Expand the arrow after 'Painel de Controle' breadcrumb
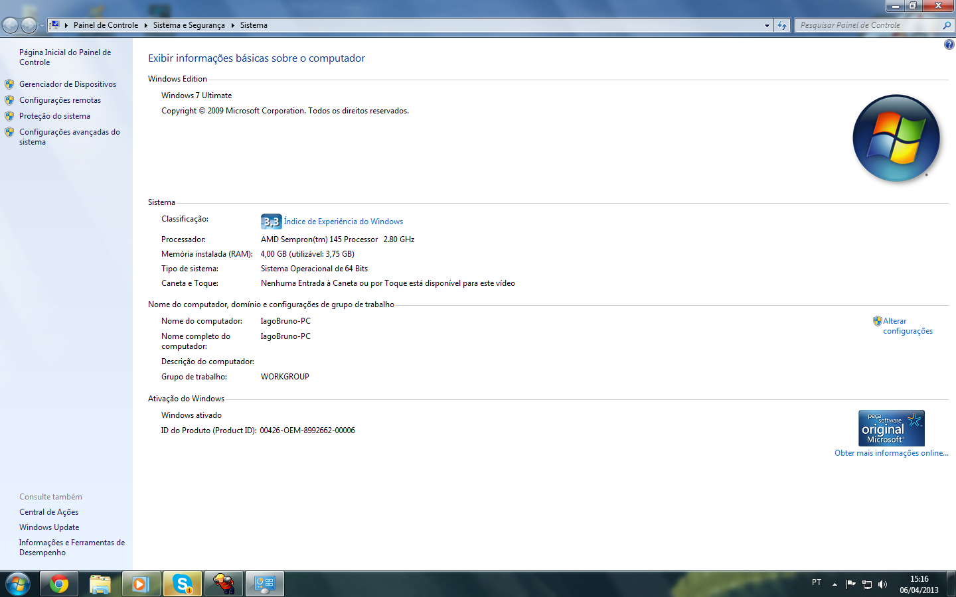956x597 pixels. pos(145,25)
